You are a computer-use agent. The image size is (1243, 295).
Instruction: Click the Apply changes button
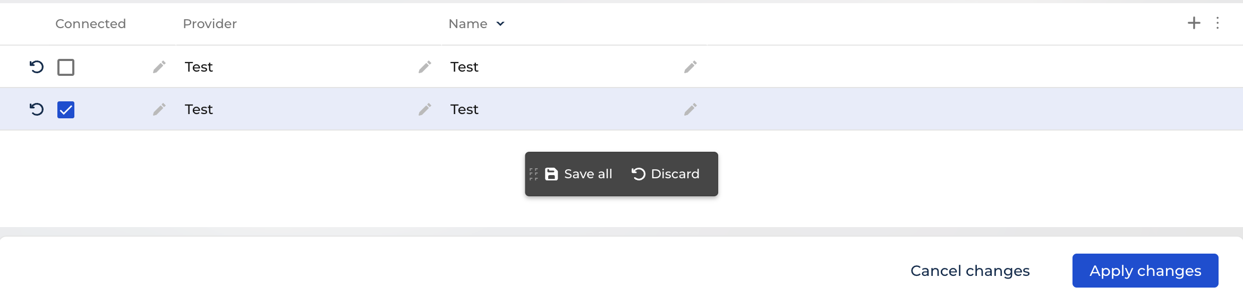click(x=1145, y=271)
